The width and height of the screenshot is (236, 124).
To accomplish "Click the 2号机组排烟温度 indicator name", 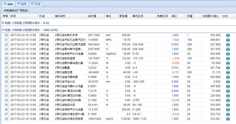I will tap(65, 58).
